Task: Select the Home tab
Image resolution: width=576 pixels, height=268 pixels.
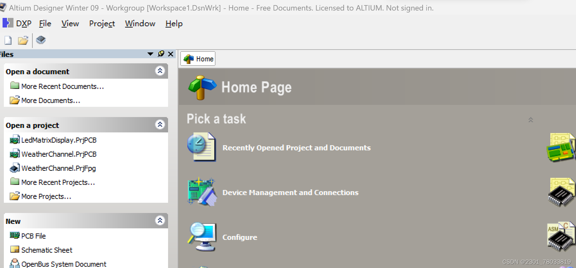Action: coord(198,59)
